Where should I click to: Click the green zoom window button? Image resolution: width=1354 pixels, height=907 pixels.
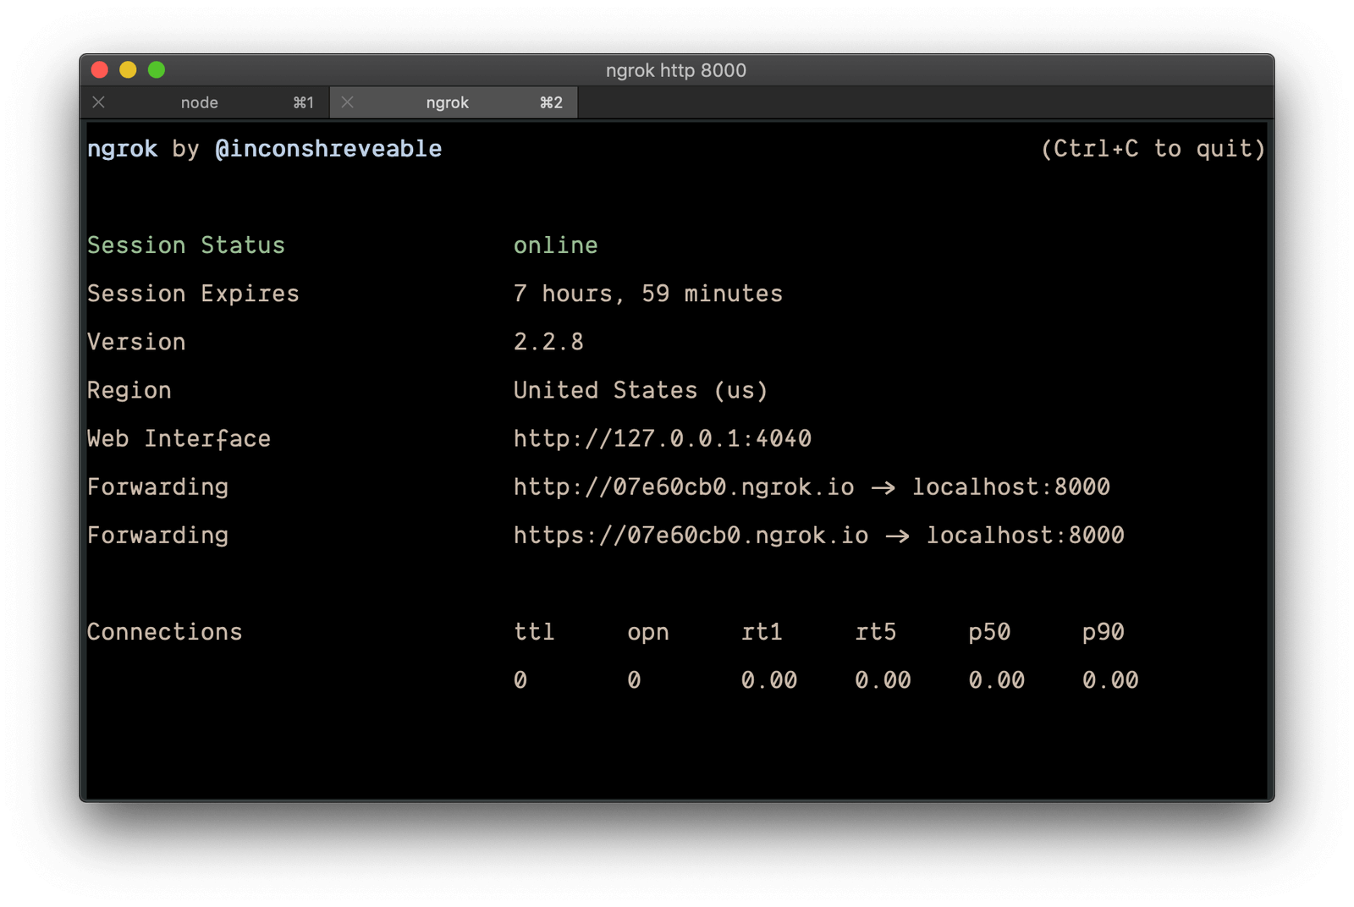pyautogui.click(x=157, y=69)
